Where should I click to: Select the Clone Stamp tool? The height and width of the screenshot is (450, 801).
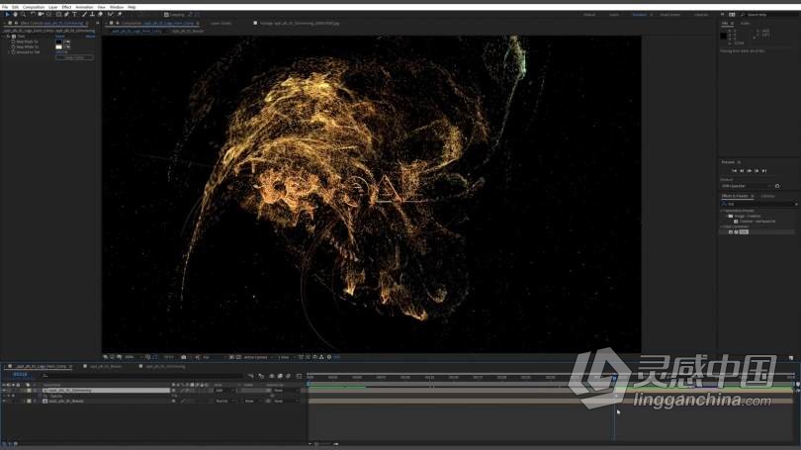[x=92, y=15]
